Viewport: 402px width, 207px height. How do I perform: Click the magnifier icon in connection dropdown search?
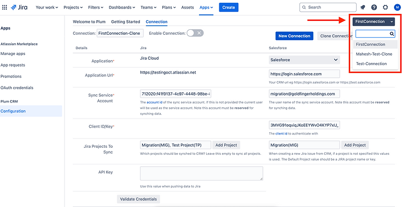(x=392, y=34)
